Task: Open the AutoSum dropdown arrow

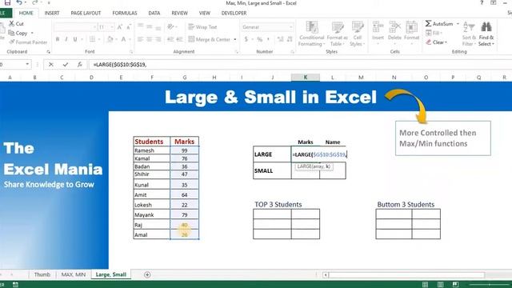Action: coord(458,23)
